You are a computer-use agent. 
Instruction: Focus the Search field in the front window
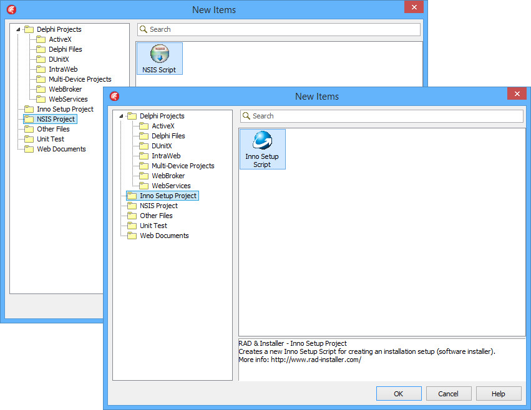pos(382,116)
